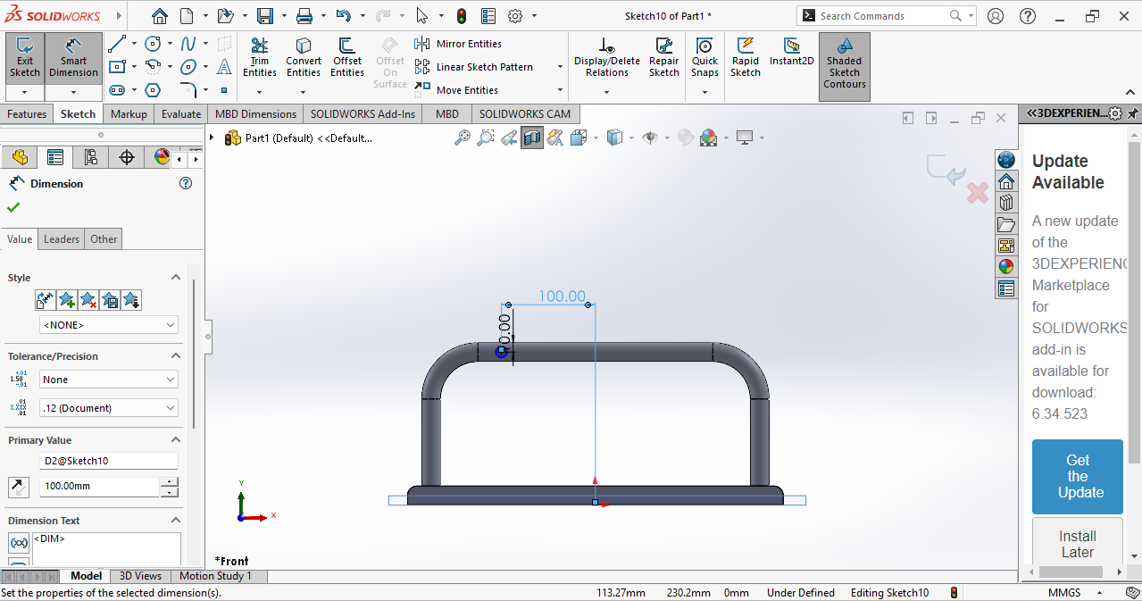Select the Line sketch tool
Viewport: 1142px width, 601px height.
(116, 43)
